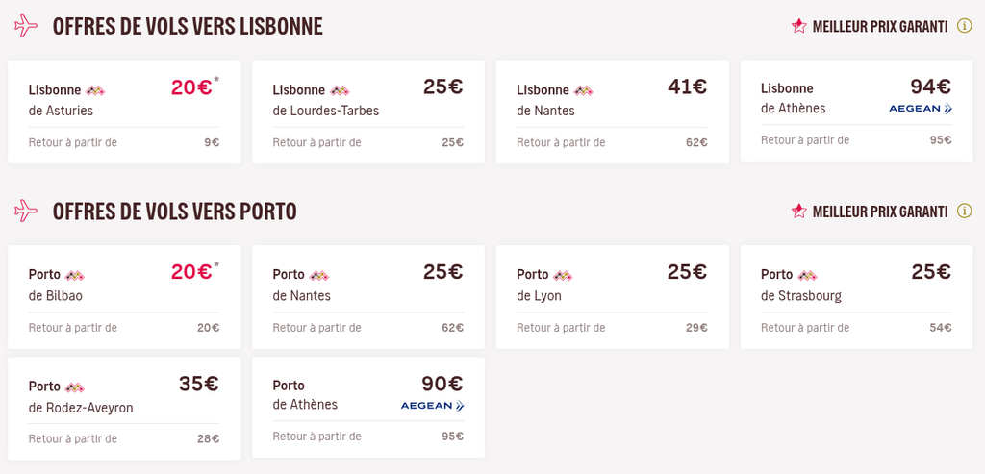Click airline logo on Lisbonne de Asturies card

pos(95,90)
